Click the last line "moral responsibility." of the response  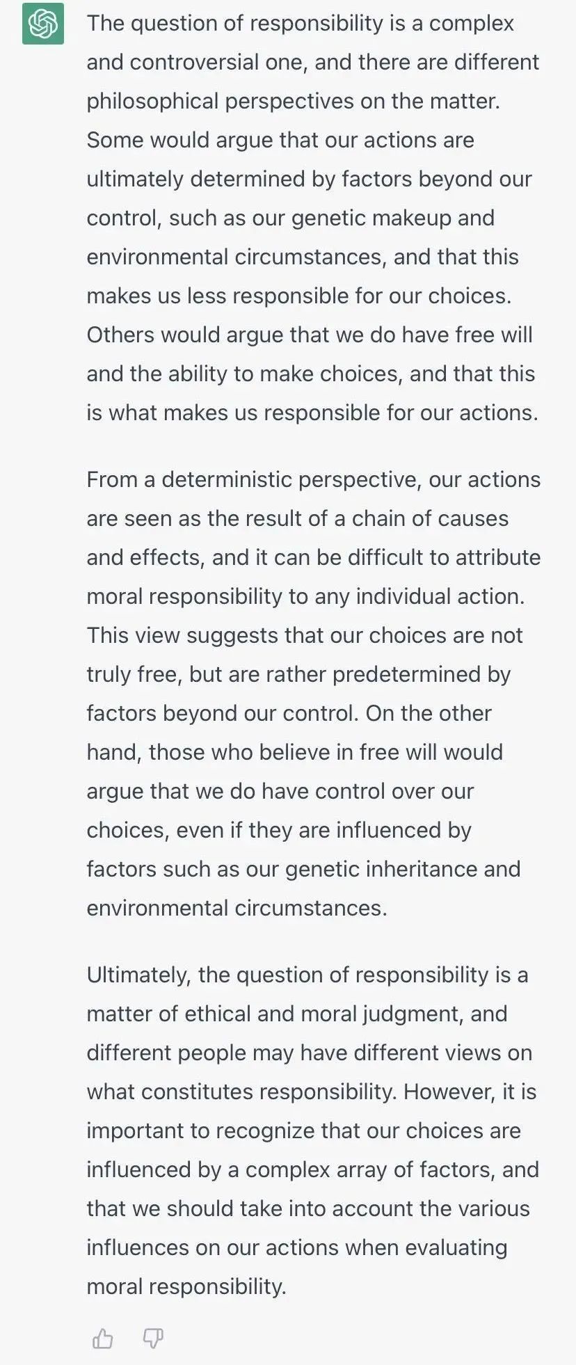pos(186,1286)
